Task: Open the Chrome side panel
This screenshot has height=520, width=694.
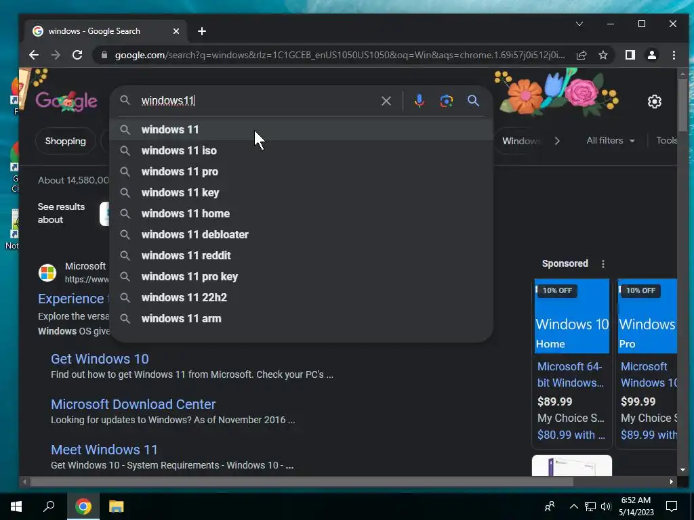Action: pos(630,55)
